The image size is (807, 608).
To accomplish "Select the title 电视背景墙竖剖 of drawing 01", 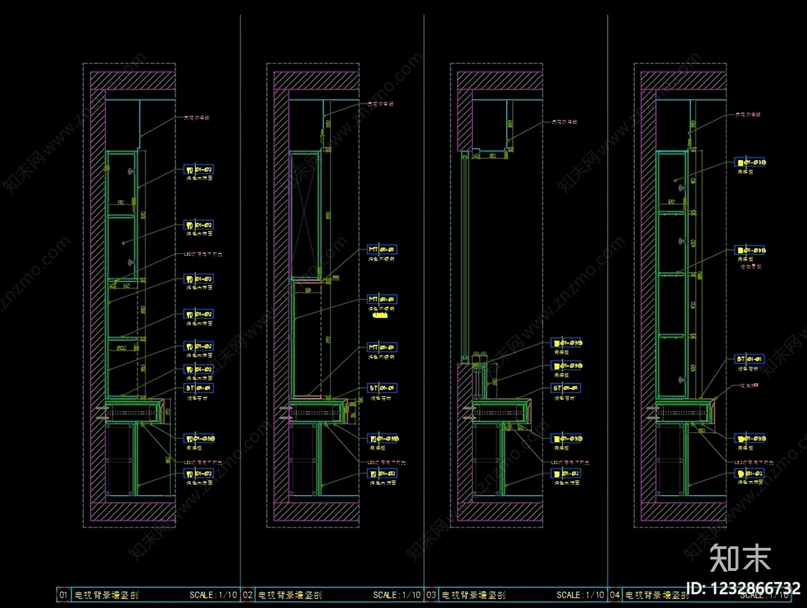I will 106,595.
